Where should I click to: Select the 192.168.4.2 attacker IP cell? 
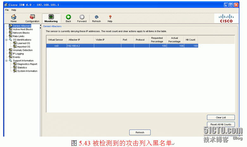tap(80, 46)
